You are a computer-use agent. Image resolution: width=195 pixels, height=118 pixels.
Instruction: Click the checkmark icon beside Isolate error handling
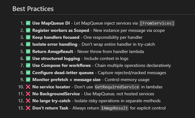(x=28, y=44)
